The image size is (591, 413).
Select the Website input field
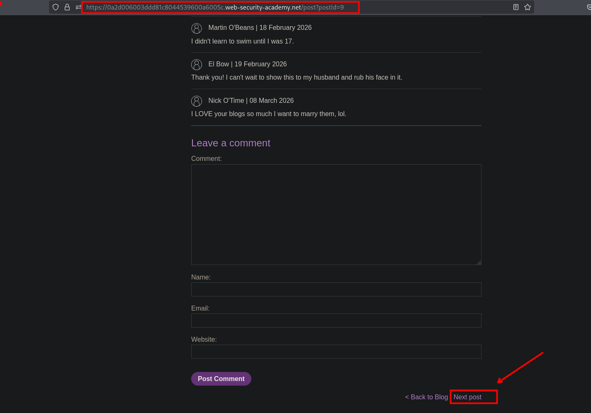tap(336, 352)
